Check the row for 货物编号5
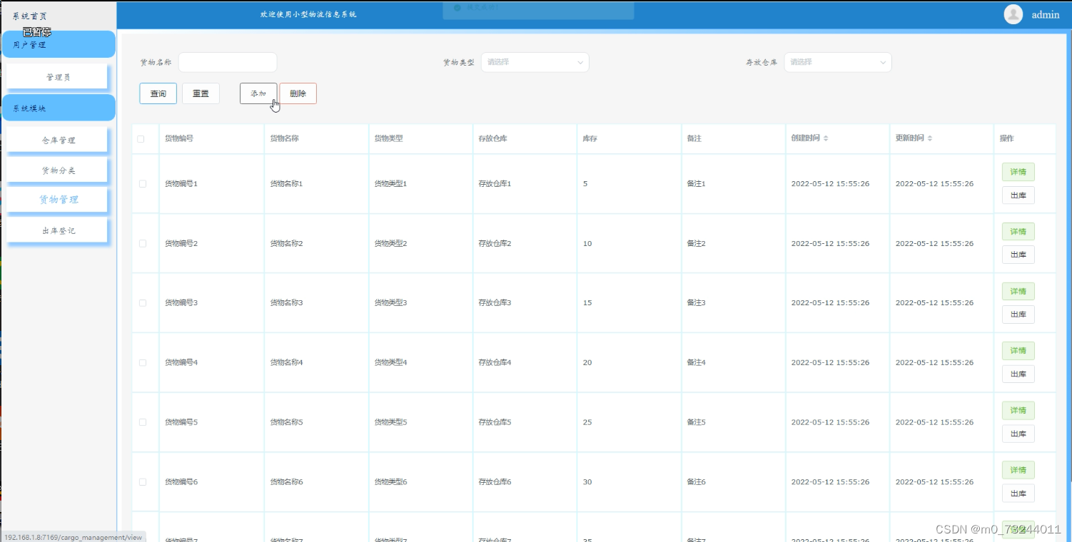The width and height of the screenshot is (1072, 542). [x=143, y=422]
